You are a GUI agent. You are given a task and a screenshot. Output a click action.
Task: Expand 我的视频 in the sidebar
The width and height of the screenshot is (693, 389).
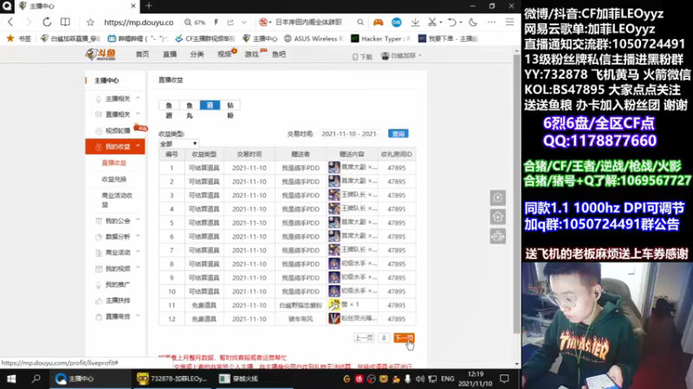pos(116,269)
